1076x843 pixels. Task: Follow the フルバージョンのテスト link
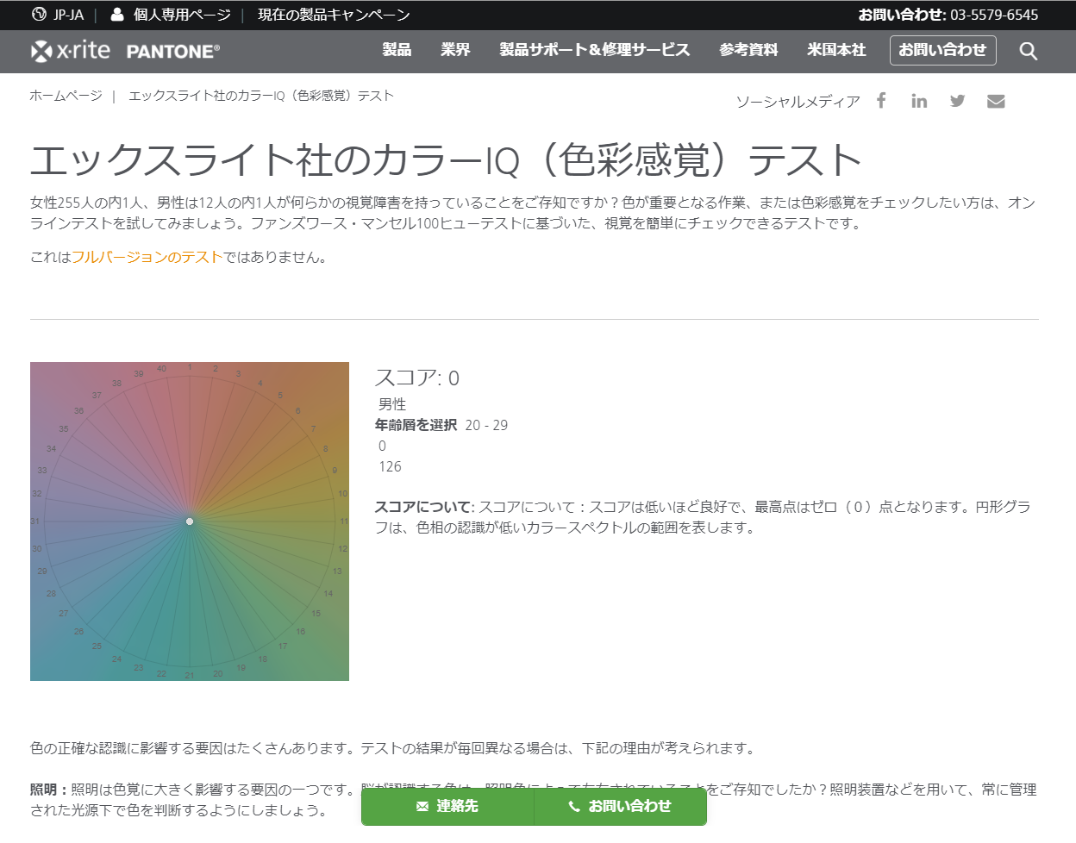147,257
